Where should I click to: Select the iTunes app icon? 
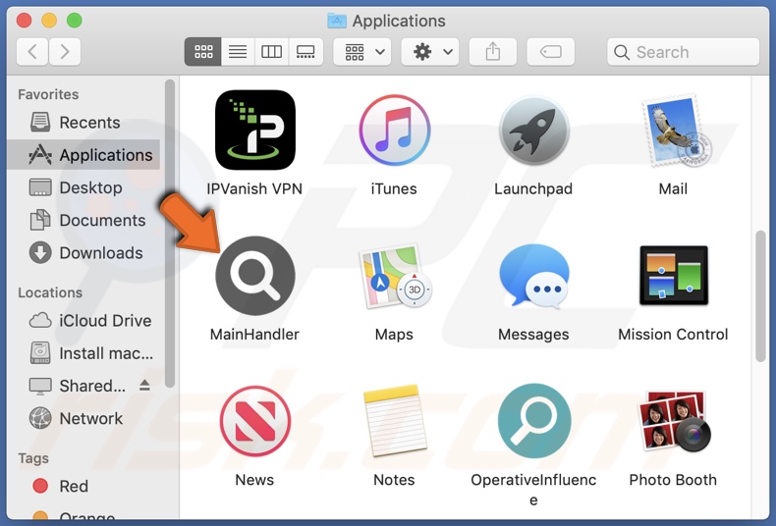[395, 130]
